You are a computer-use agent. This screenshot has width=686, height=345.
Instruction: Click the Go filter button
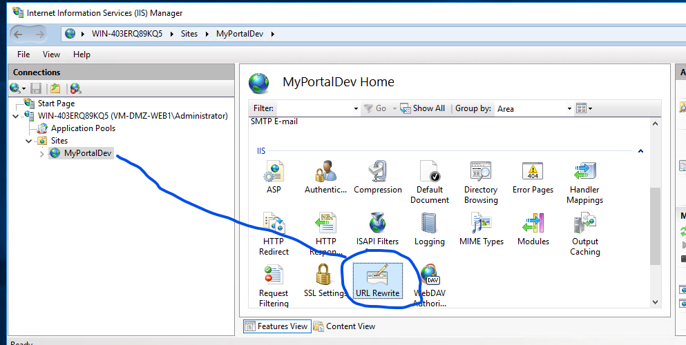(376, 108)
